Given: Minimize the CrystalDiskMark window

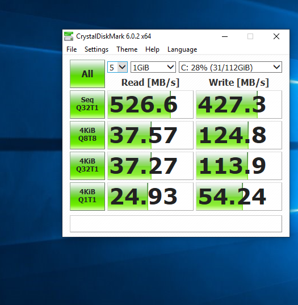Looking at the screenshot, I should click(x=225, y=36).
